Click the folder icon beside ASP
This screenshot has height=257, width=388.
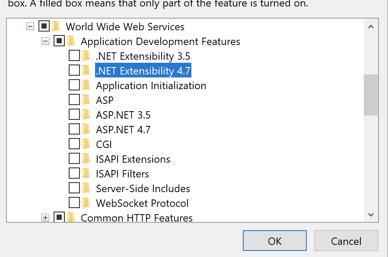[86, 100]
